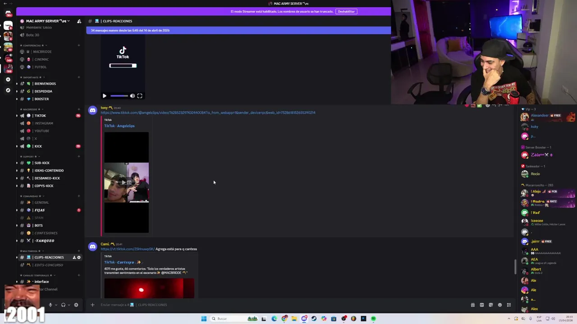Viewport: 577px width, 324px height.
Task: Open tony's TikTok amgelclips video link
Action: click(x=208, y=112)
